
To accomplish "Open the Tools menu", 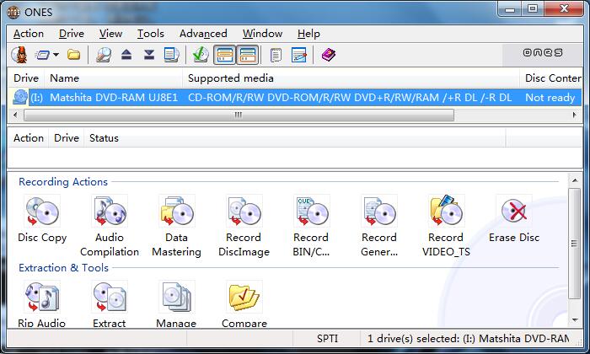I will (151, 34).
